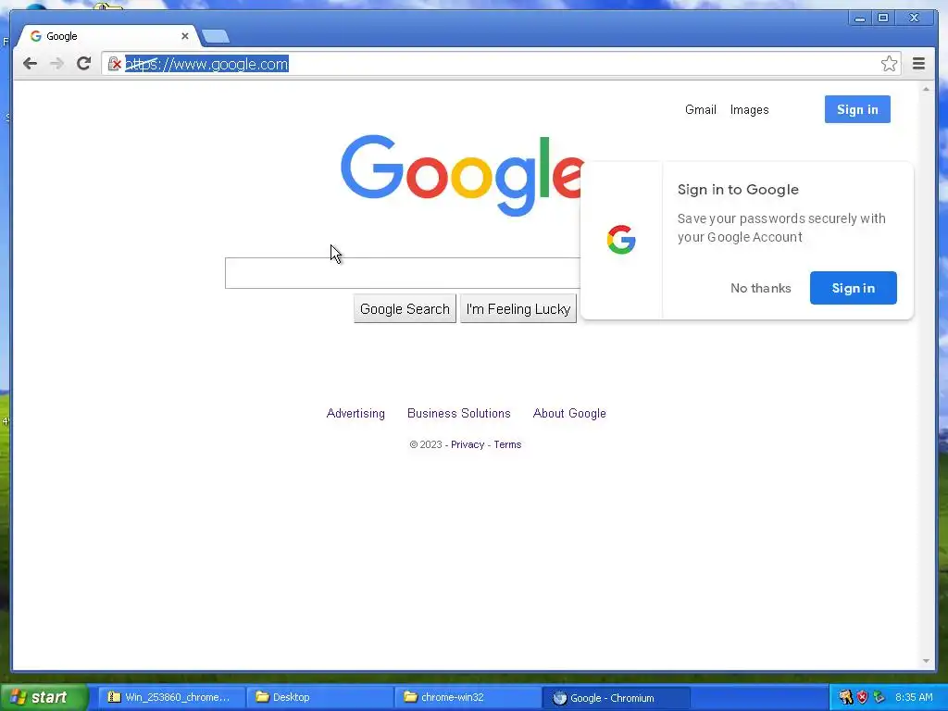Reload the Google page
The height and width of the screenshot is (711, 948).
(83, 64)
